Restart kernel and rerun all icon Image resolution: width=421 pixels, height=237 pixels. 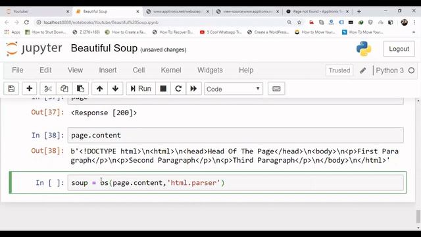193,89
